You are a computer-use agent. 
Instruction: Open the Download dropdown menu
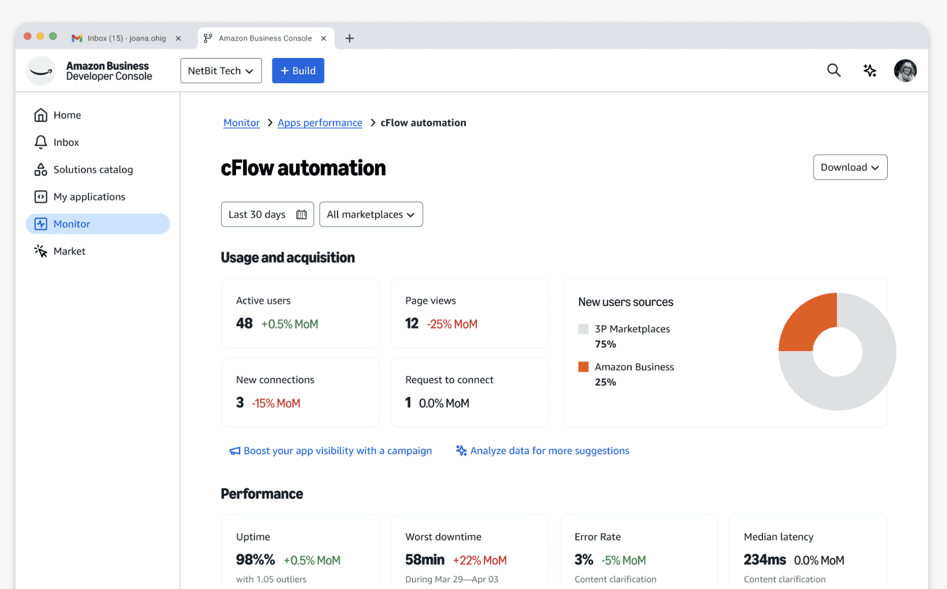coord(850,167)
